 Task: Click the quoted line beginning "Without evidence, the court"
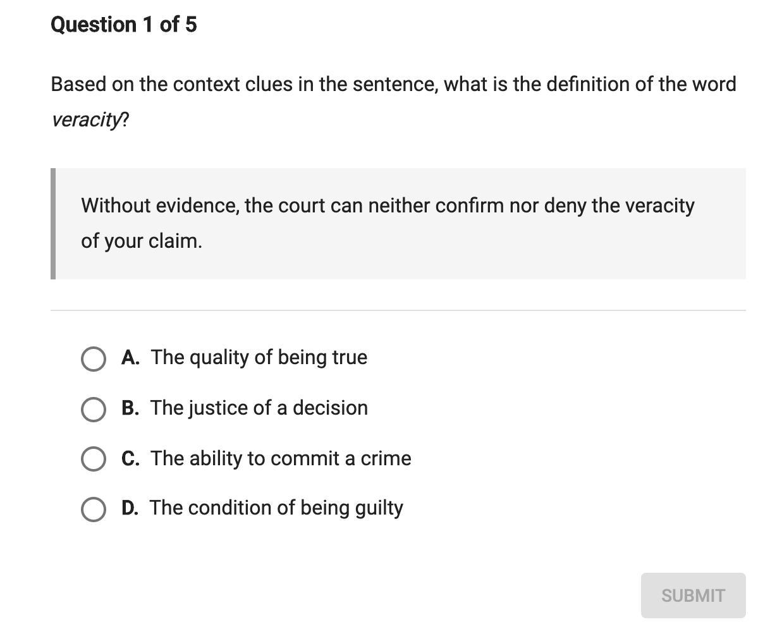click(x=388, y=205)
